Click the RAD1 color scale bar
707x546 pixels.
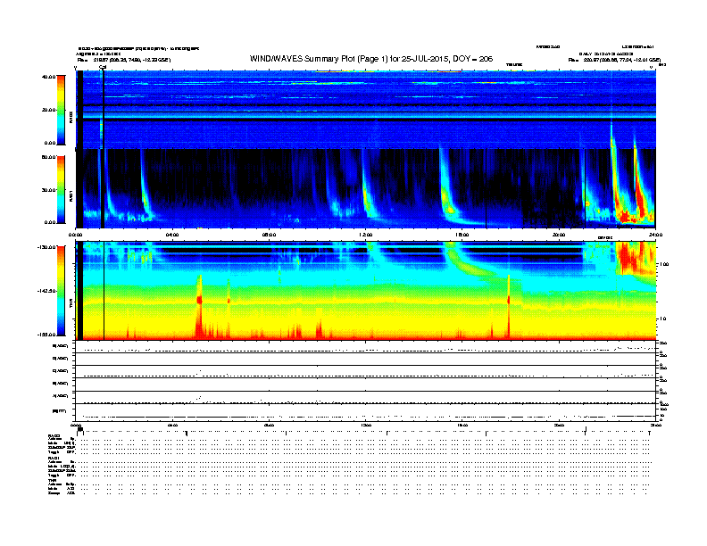tap(61, 190)
